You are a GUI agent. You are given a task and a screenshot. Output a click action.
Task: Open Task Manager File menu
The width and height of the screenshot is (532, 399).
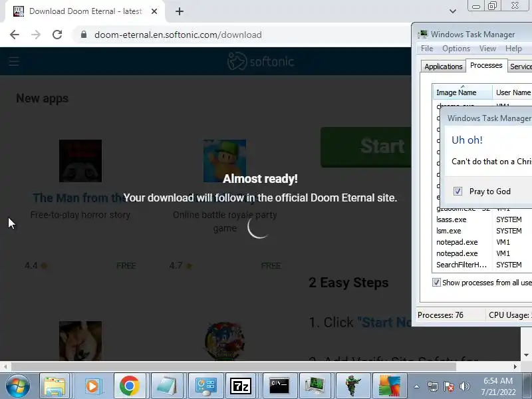[x=427, y=49]
